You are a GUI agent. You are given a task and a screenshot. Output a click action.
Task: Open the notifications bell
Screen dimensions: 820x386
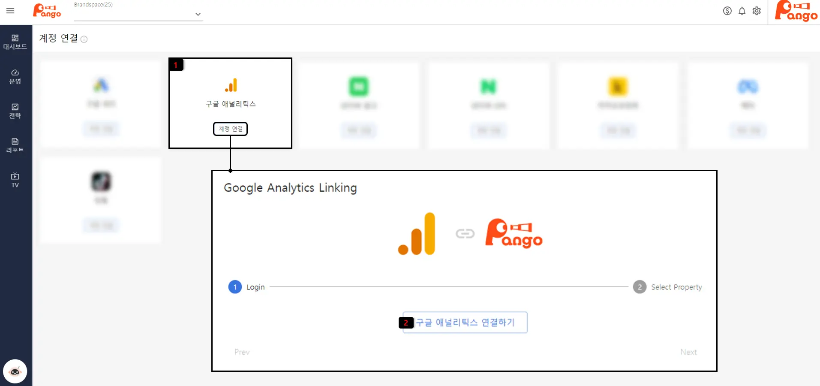[x=742, y=11]
